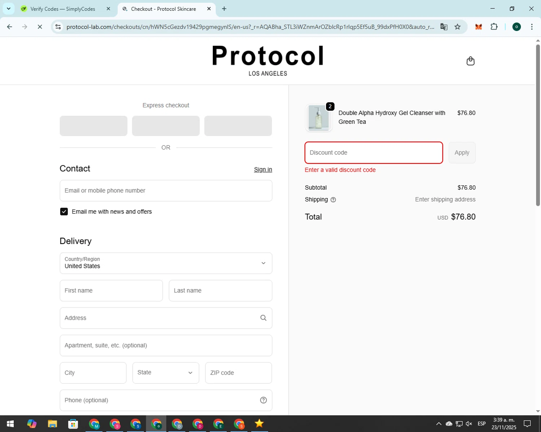The width and height of the screenshot is (541, 432).
Task: Click the Apartment, suite, etc. field
Action: tap(166, 345)
